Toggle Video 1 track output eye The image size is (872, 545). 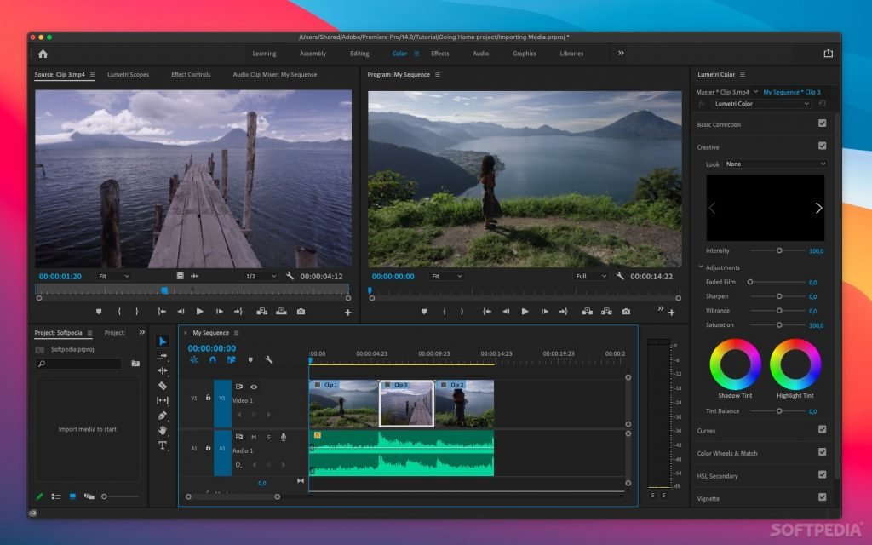pos(254,387)
